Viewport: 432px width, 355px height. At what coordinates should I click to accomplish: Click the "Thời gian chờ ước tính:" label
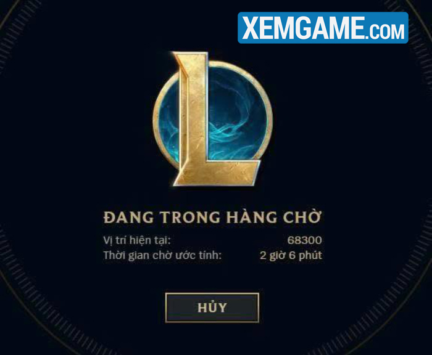tap(162, 255)
